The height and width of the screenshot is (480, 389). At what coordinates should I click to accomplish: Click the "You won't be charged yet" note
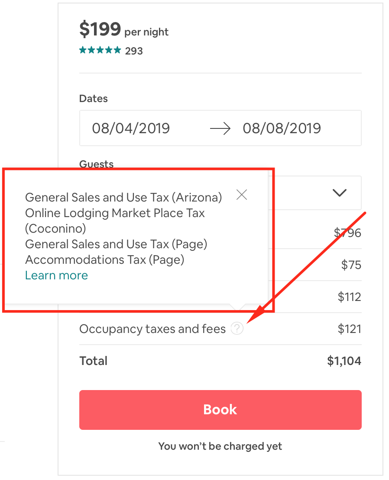[220, 446]
